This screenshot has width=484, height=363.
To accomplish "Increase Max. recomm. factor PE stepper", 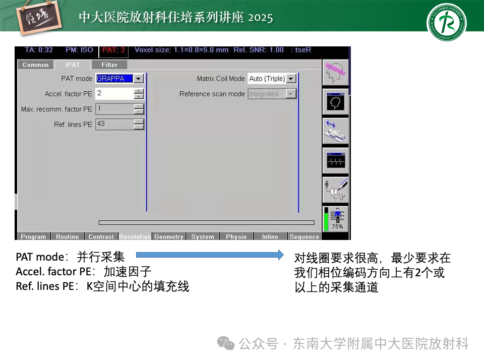I will 139,106.
